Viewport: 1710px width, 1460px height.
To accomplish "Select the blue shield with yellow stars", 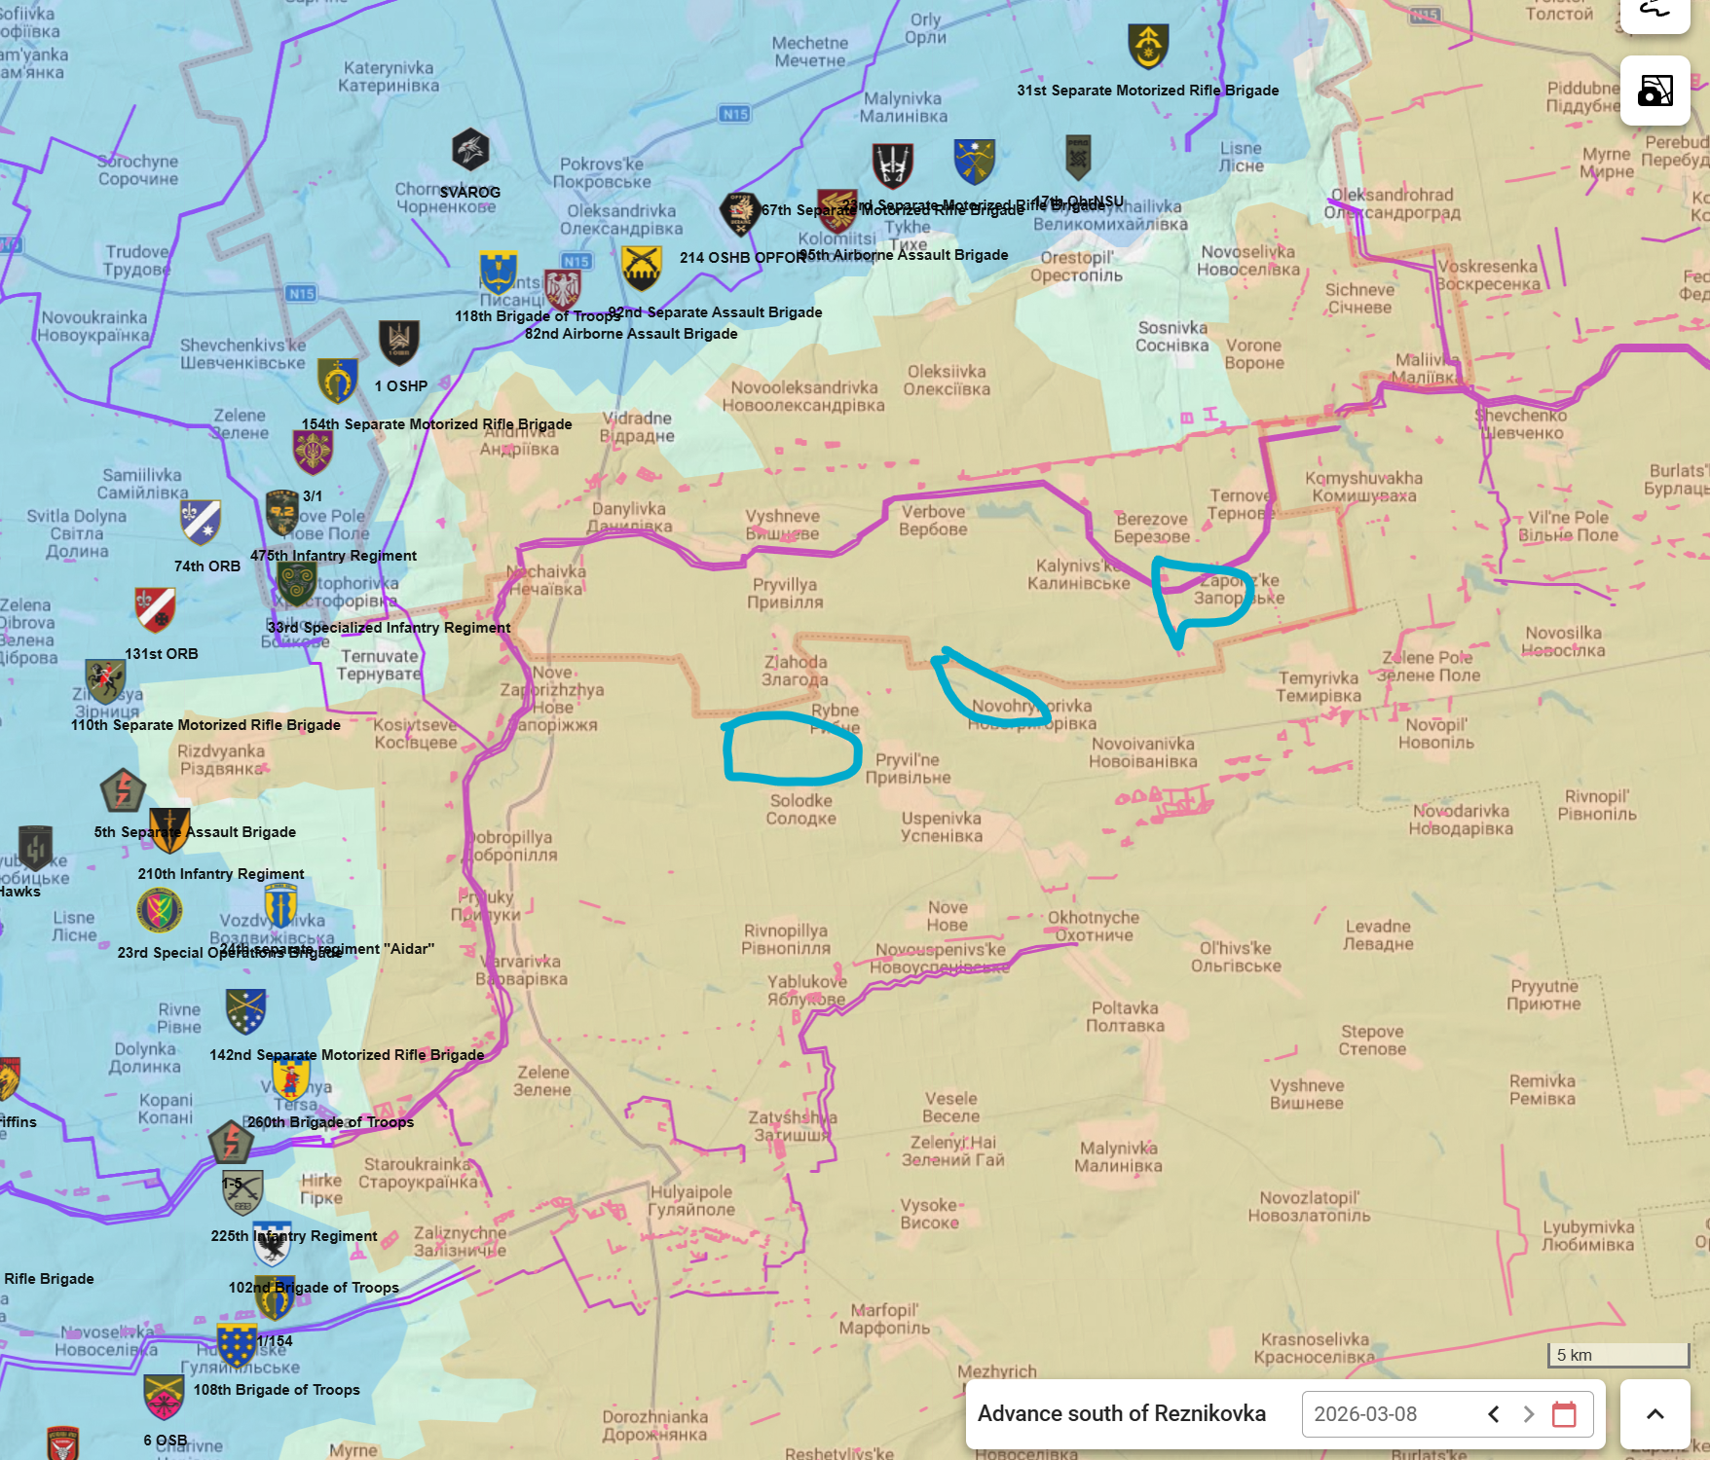I will pyautogui.click(x=237, y=1346).
